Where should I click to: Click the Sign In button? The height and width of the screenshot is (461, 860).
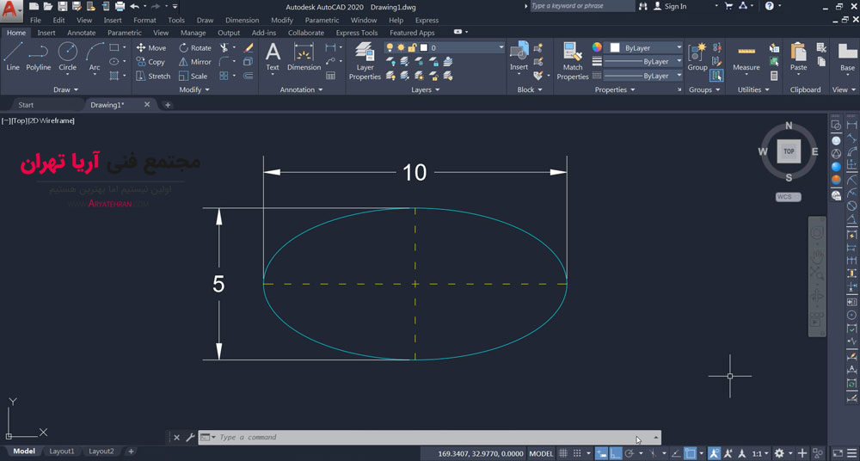click(x=674, y=6)
